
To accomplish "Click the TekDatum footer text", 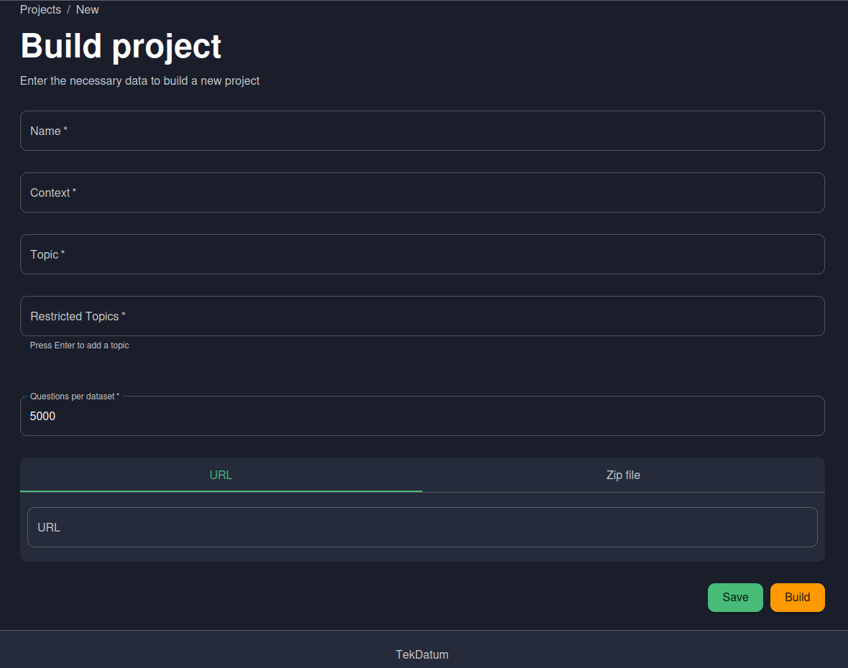I will tap(422, 654).
